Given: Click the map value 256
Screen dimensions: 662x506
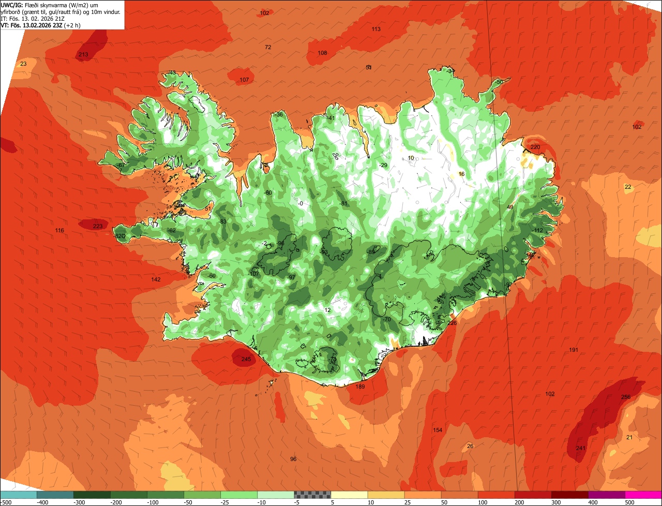Looking at the screenshot, I should (626, 397).
